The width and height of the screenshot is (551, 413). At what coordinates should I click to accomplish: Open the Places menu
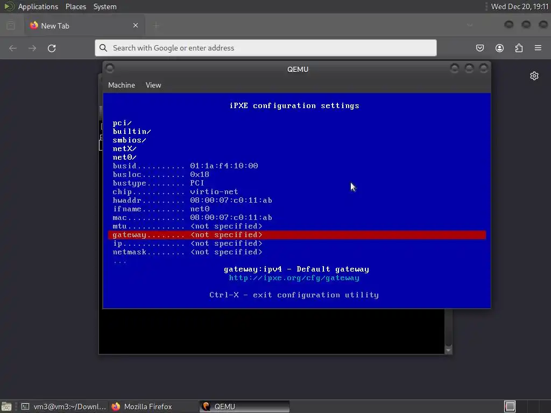[75, 6]
